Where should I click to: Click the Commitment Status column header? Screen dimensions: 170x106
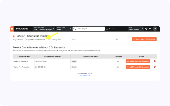point(91,56)
